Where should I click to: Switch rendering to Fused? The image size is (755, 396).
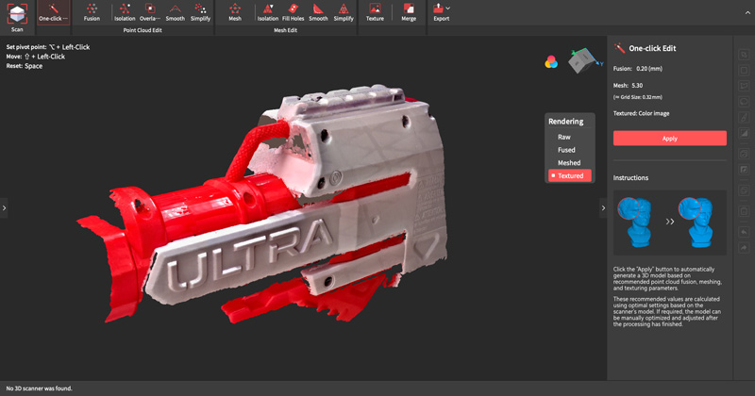click(567, 150)
